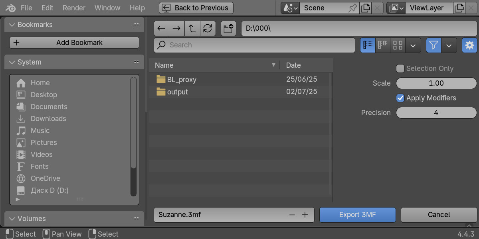Click Volumes panel drag grip

pyautogui.click(x=136, y=219)
